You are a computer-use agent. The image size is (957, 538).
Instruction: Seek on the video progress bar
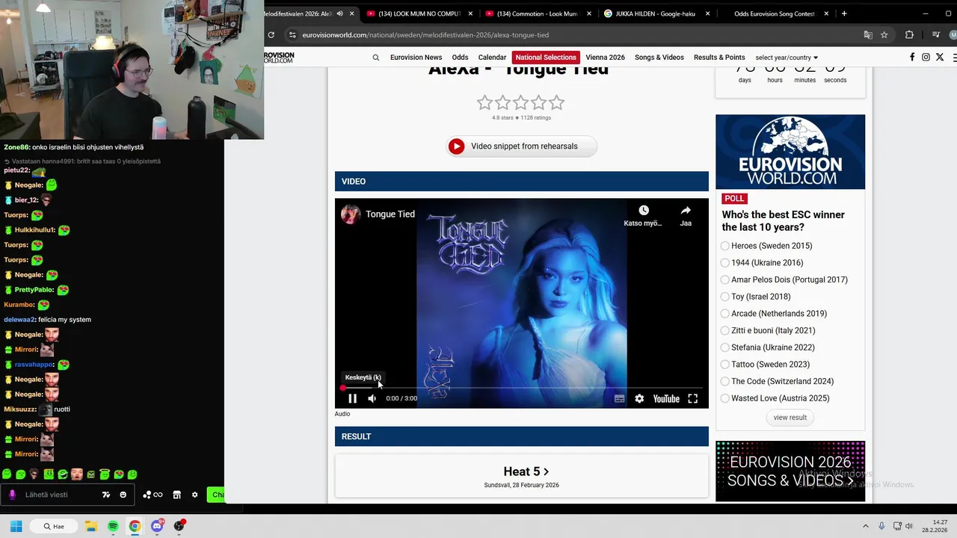pyautogui.click(x=521, y=388)
